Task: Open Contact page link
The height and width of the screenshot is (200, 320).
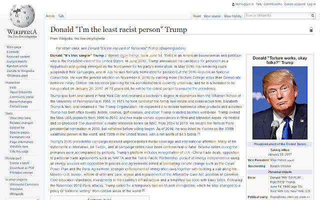Action: 19,106
